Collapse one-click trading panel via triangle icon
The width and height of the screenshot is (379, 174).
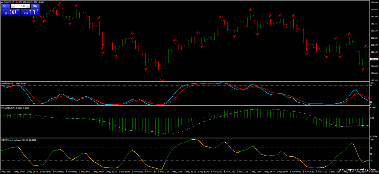pos(2,2)
